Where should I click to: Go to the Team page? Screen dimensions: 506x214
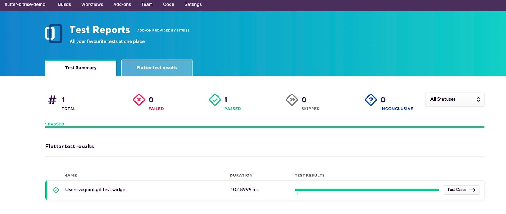(147, 4)
